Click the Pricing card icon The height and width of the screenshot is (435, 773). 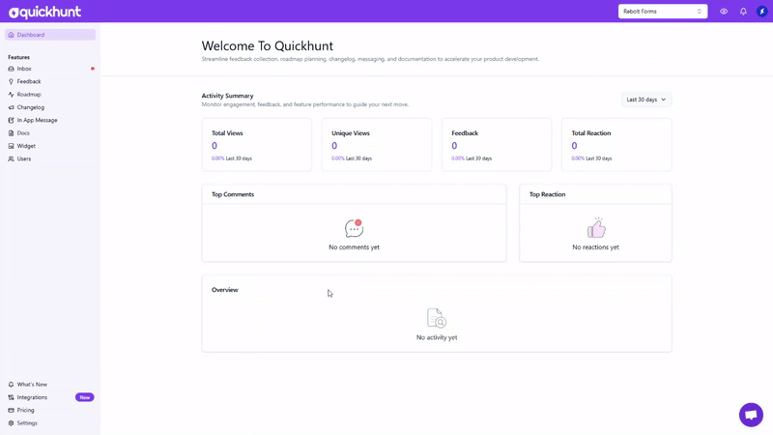[11, 410]
